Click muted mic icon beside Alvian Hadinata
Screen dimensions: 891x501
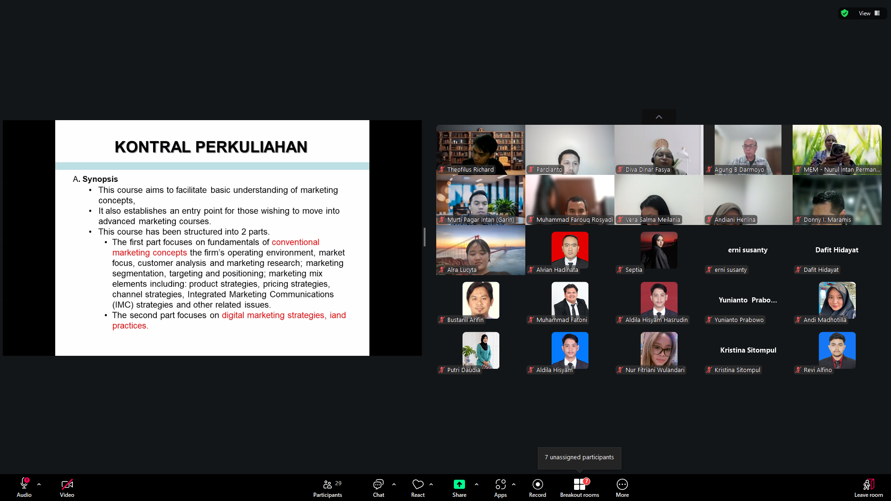(531, 270)
